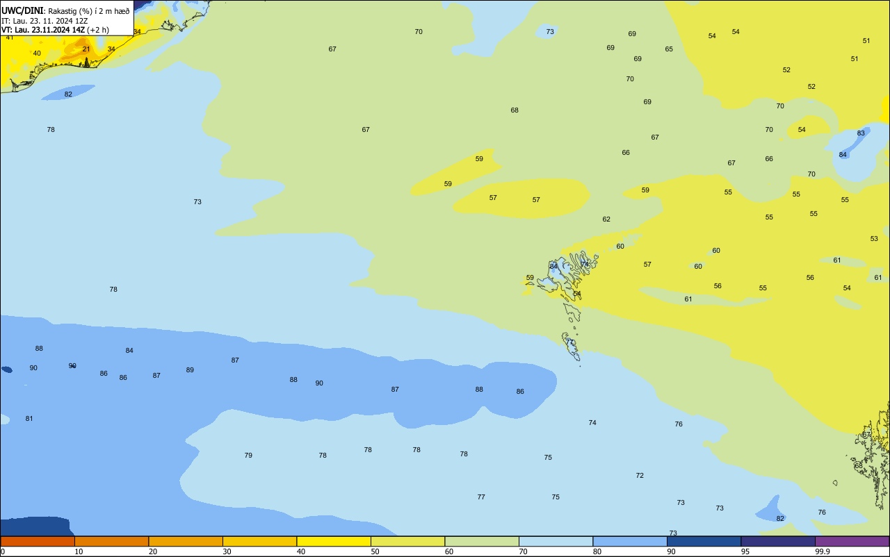
Task: Click the orange 10–20 legend swatch
Action: pyautogui.click(x=111, y=541)
